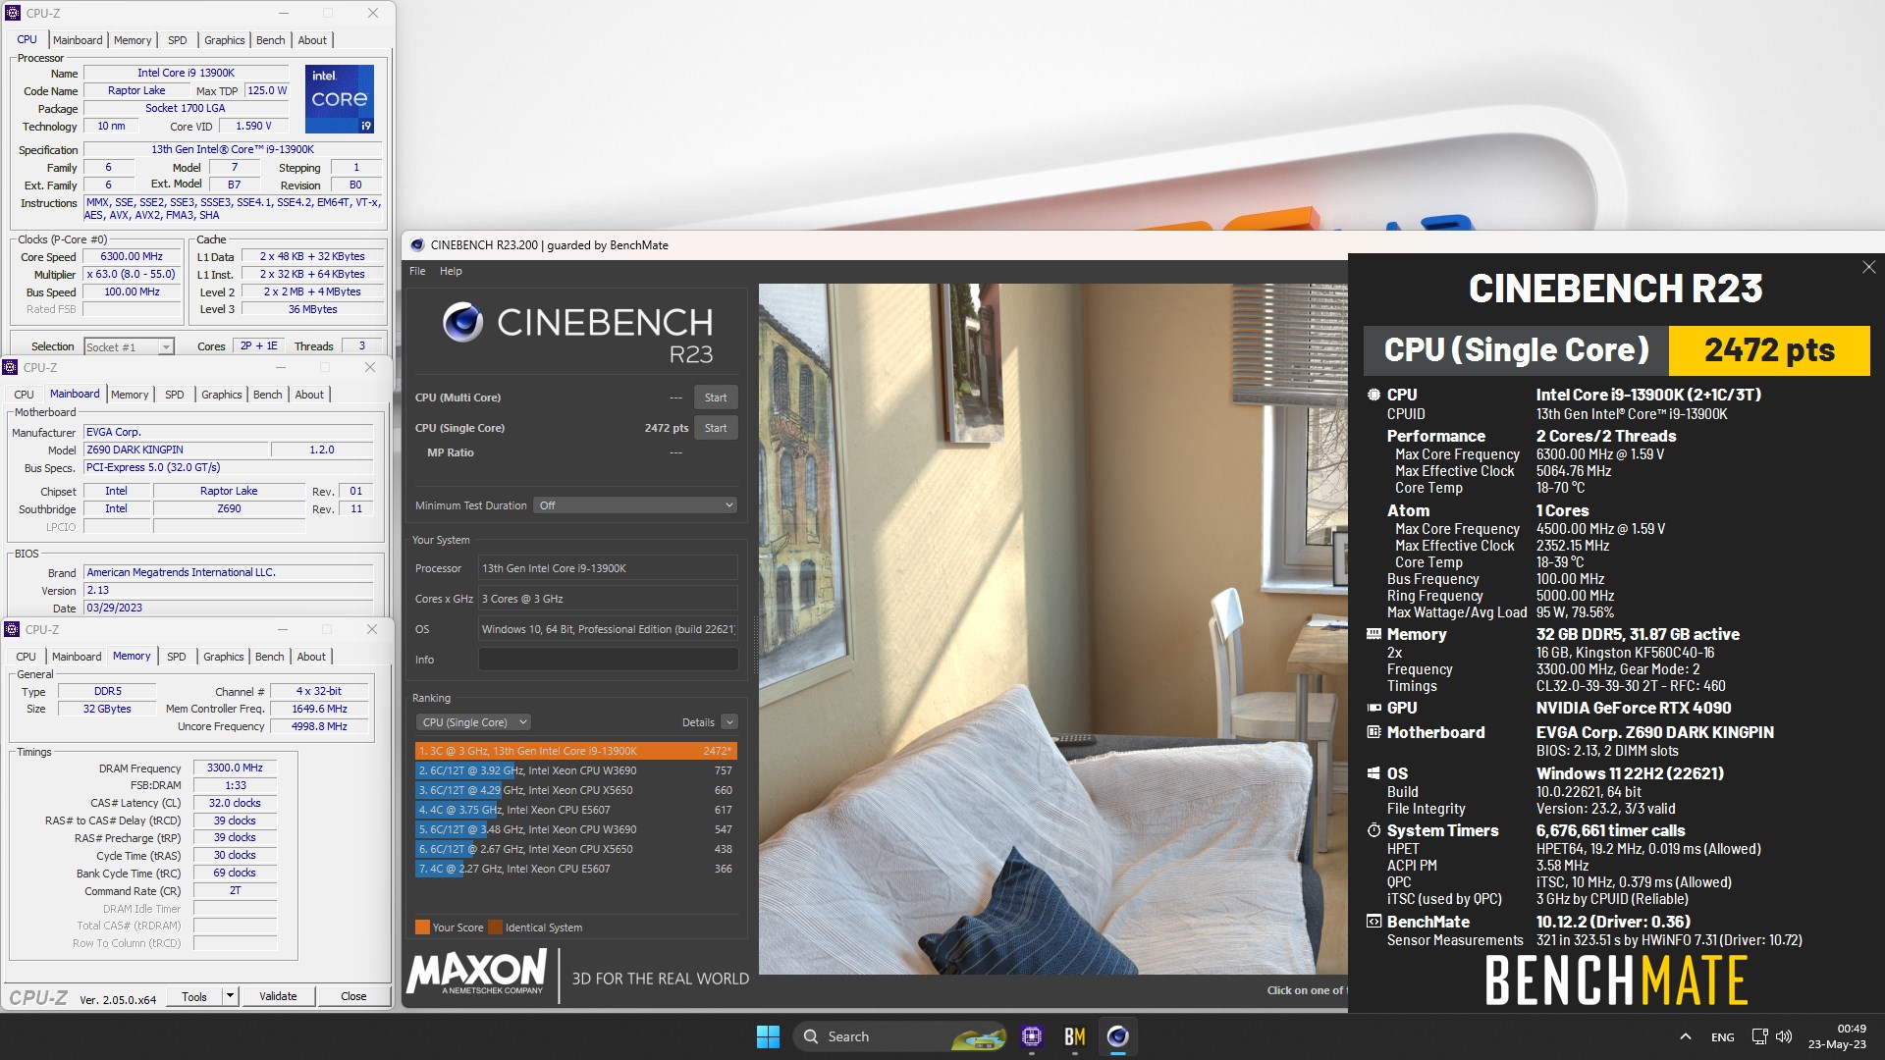Open CPU (Single Core) ranking dropdown
This screenshot has height=1060, width=1885.
(x=474, y=722)
